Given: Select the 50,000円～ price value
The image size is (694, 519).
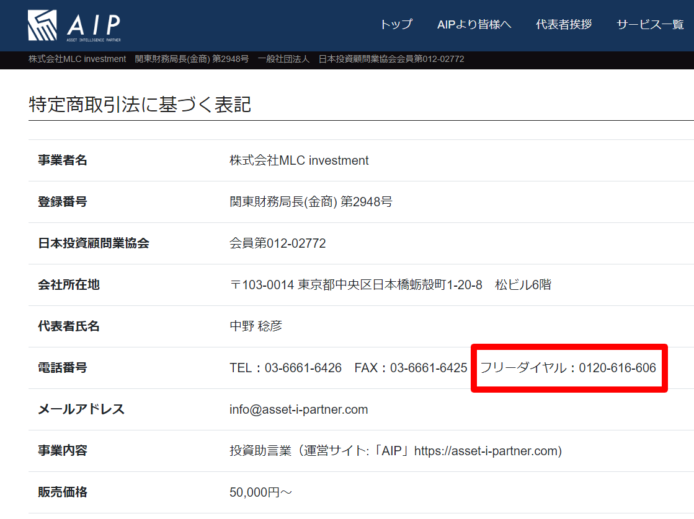Looking at the screenshot, I should click(x=260, y=492).
